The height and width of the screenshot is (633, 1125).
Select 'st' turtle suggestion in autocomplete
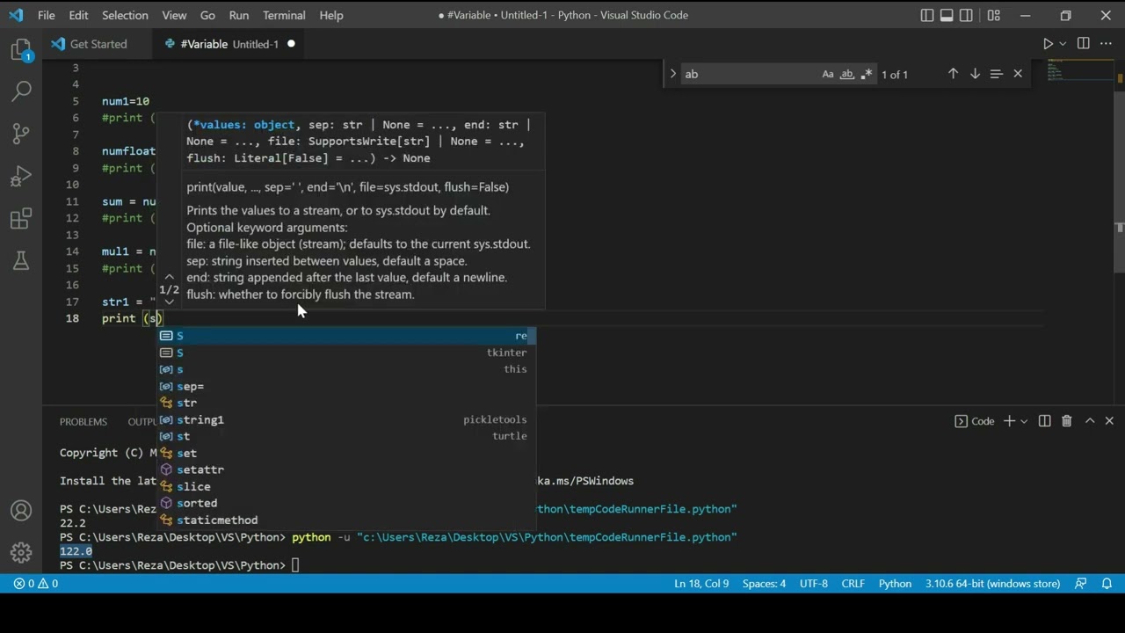coord(346,436)
